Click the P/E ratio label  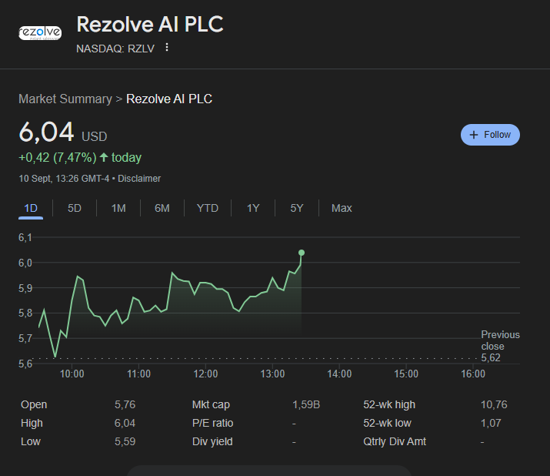(212, 423)
